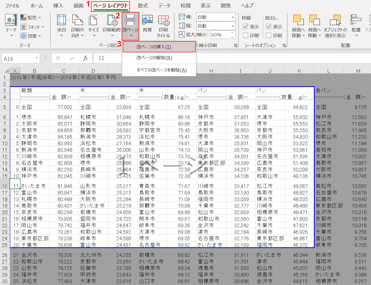Click the fx insert function icon
Image resolution: width=371 pixels, height=285 pixels.
point(85,58)
